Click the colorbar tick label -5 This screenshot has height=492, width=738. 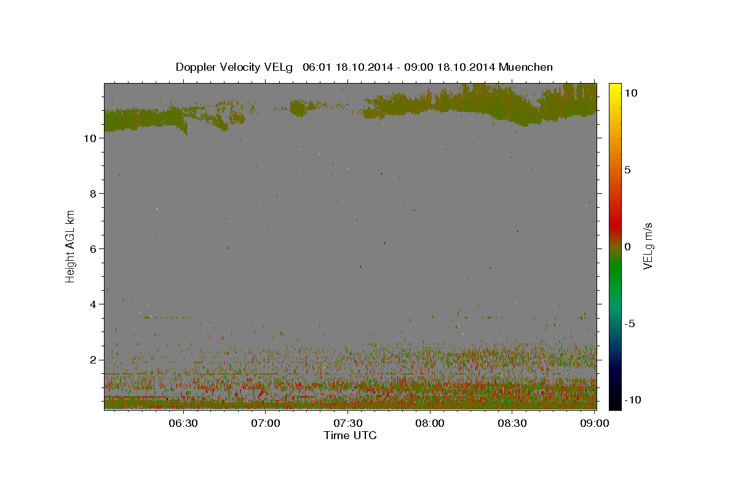[630, 323]
